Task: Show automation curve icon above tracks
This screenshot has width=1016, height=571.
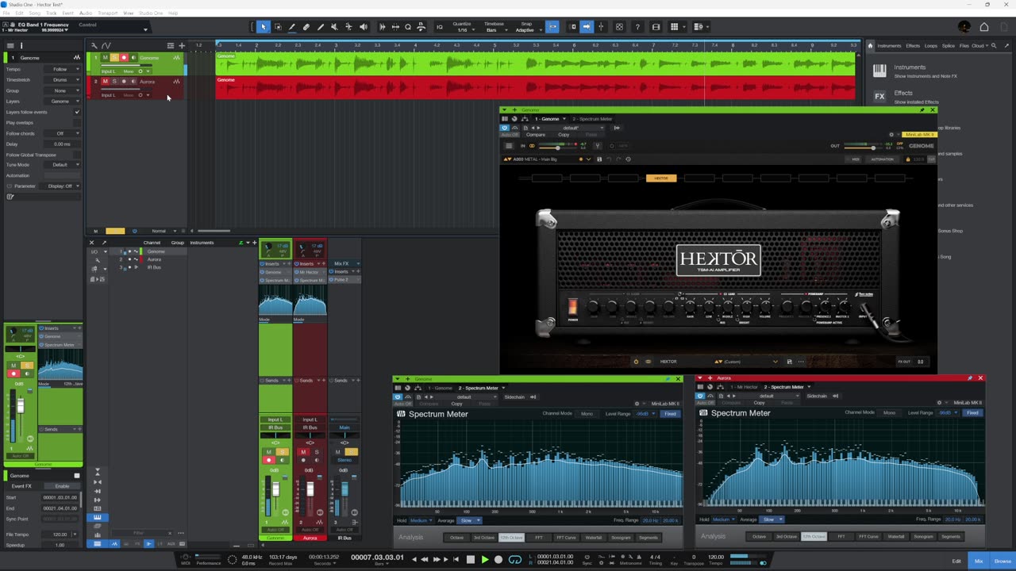Action: pyautogui.click(x=106, y=45)
